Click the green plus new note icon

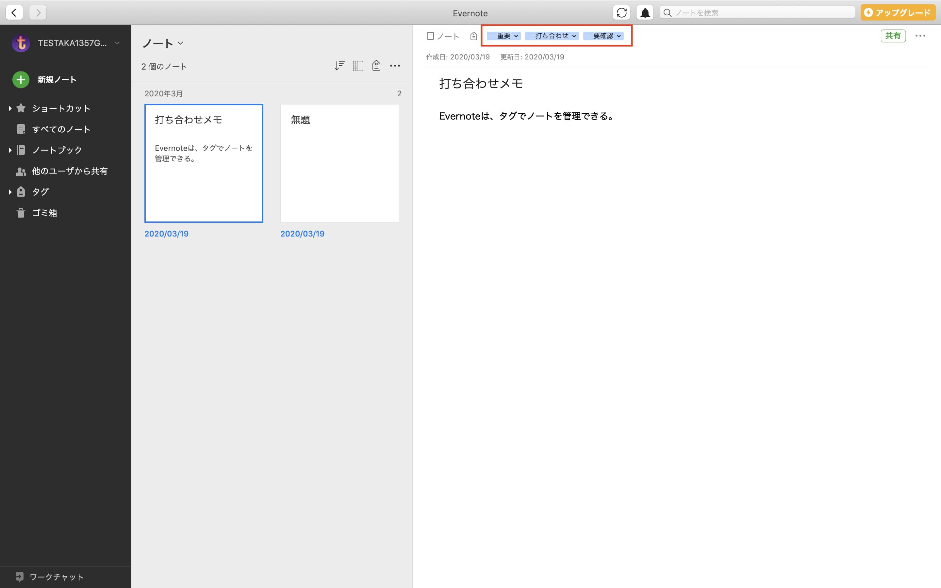pos(21,80)
